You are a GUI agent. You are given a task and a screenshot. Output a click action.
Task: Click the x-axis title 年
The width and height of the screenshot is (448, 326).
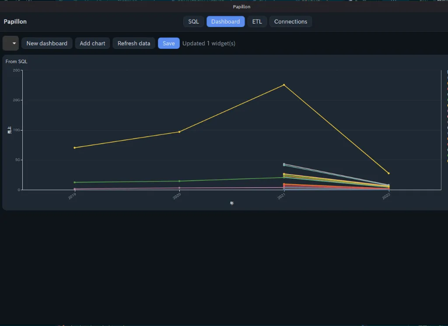[232, 203]
